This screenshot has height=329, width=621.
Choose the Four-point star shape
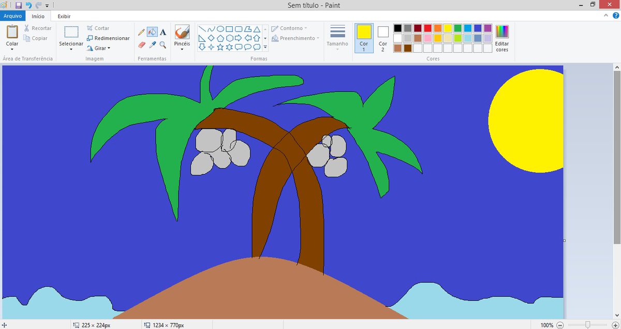[211, 47]
